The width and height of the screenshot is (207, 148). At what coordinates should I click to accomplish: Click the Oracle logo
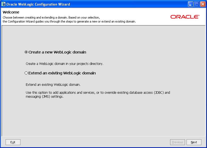point(185,17)
